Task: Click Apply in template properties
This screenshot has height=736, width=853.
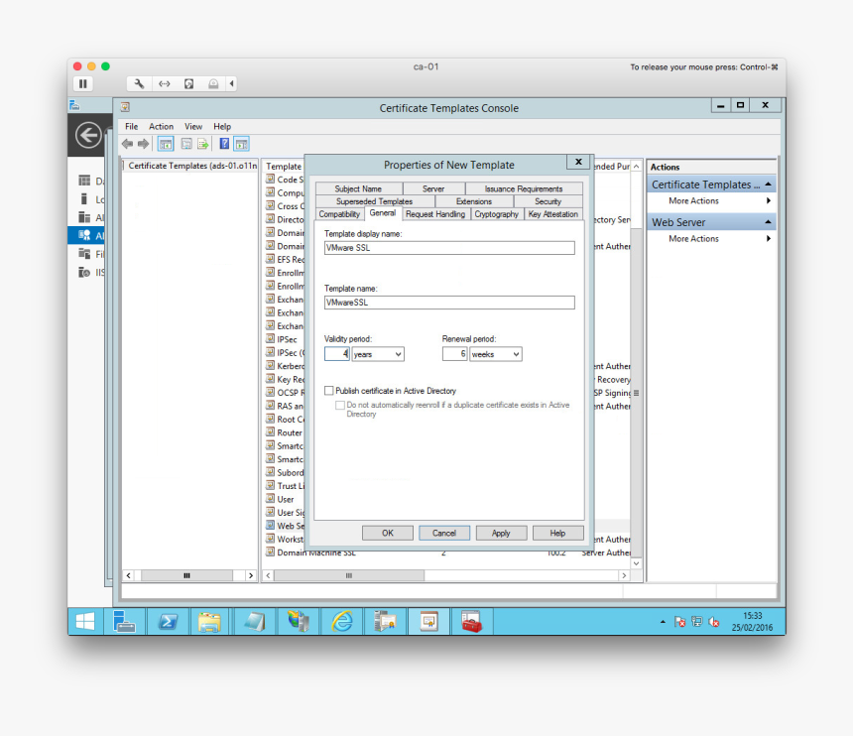Action: point(501,533)
